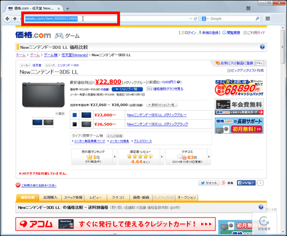Click the search magnifier icon
Screen dimensions: 287x236
click(x=257, y=19)
